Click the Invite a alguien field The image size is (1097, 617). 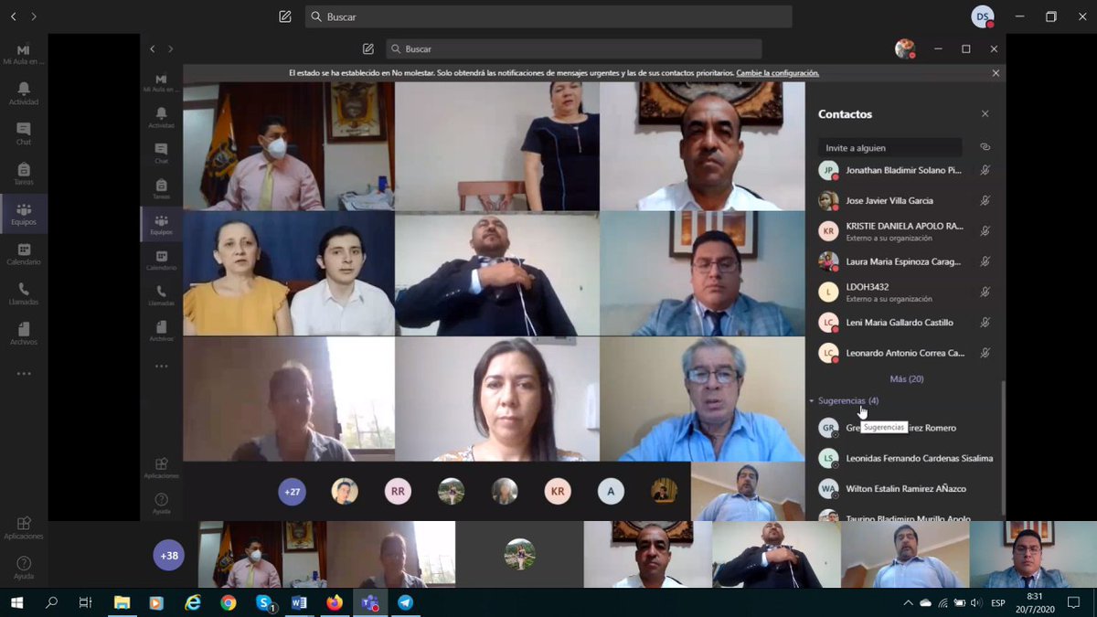click(x=889, y=147)
